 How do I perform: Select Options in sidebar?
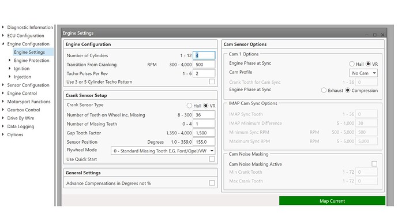[15, 135]
